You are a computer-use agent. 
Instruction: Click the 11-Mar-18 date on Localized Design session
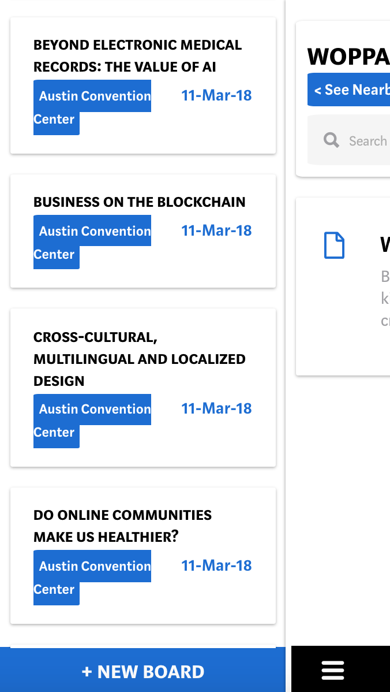tap(216, 408)
